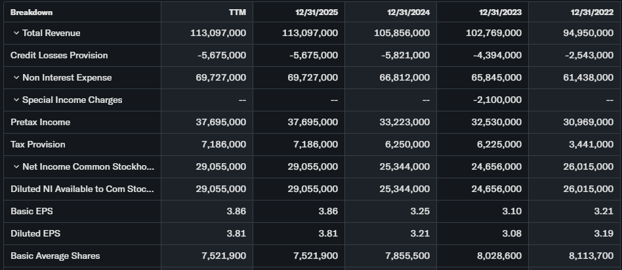Click TTM Total Revenue value 113,097,000
622x270 pixels.
218,33
